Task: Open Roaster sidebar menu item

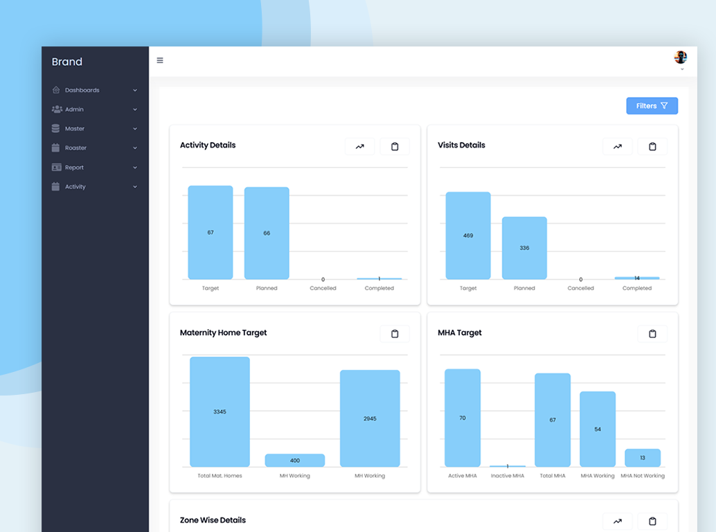Action: point(95,148)
